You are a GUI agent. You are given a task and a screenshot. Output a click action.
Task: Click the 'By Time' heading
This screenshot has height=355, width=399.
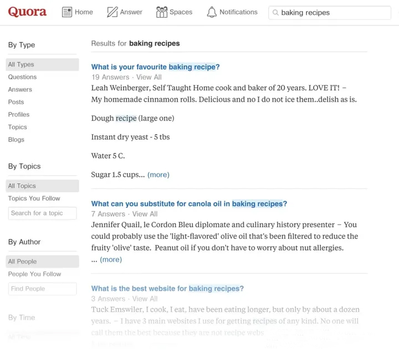tap(22, 317)
